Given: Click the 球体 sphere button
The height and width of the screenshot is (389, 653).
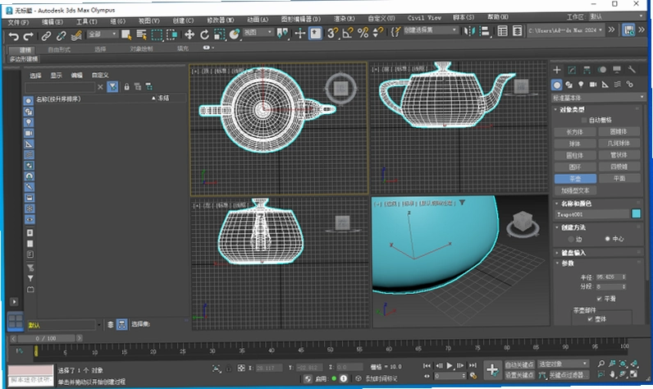Looking at the screenshot, I should click(x=575, y=144).
